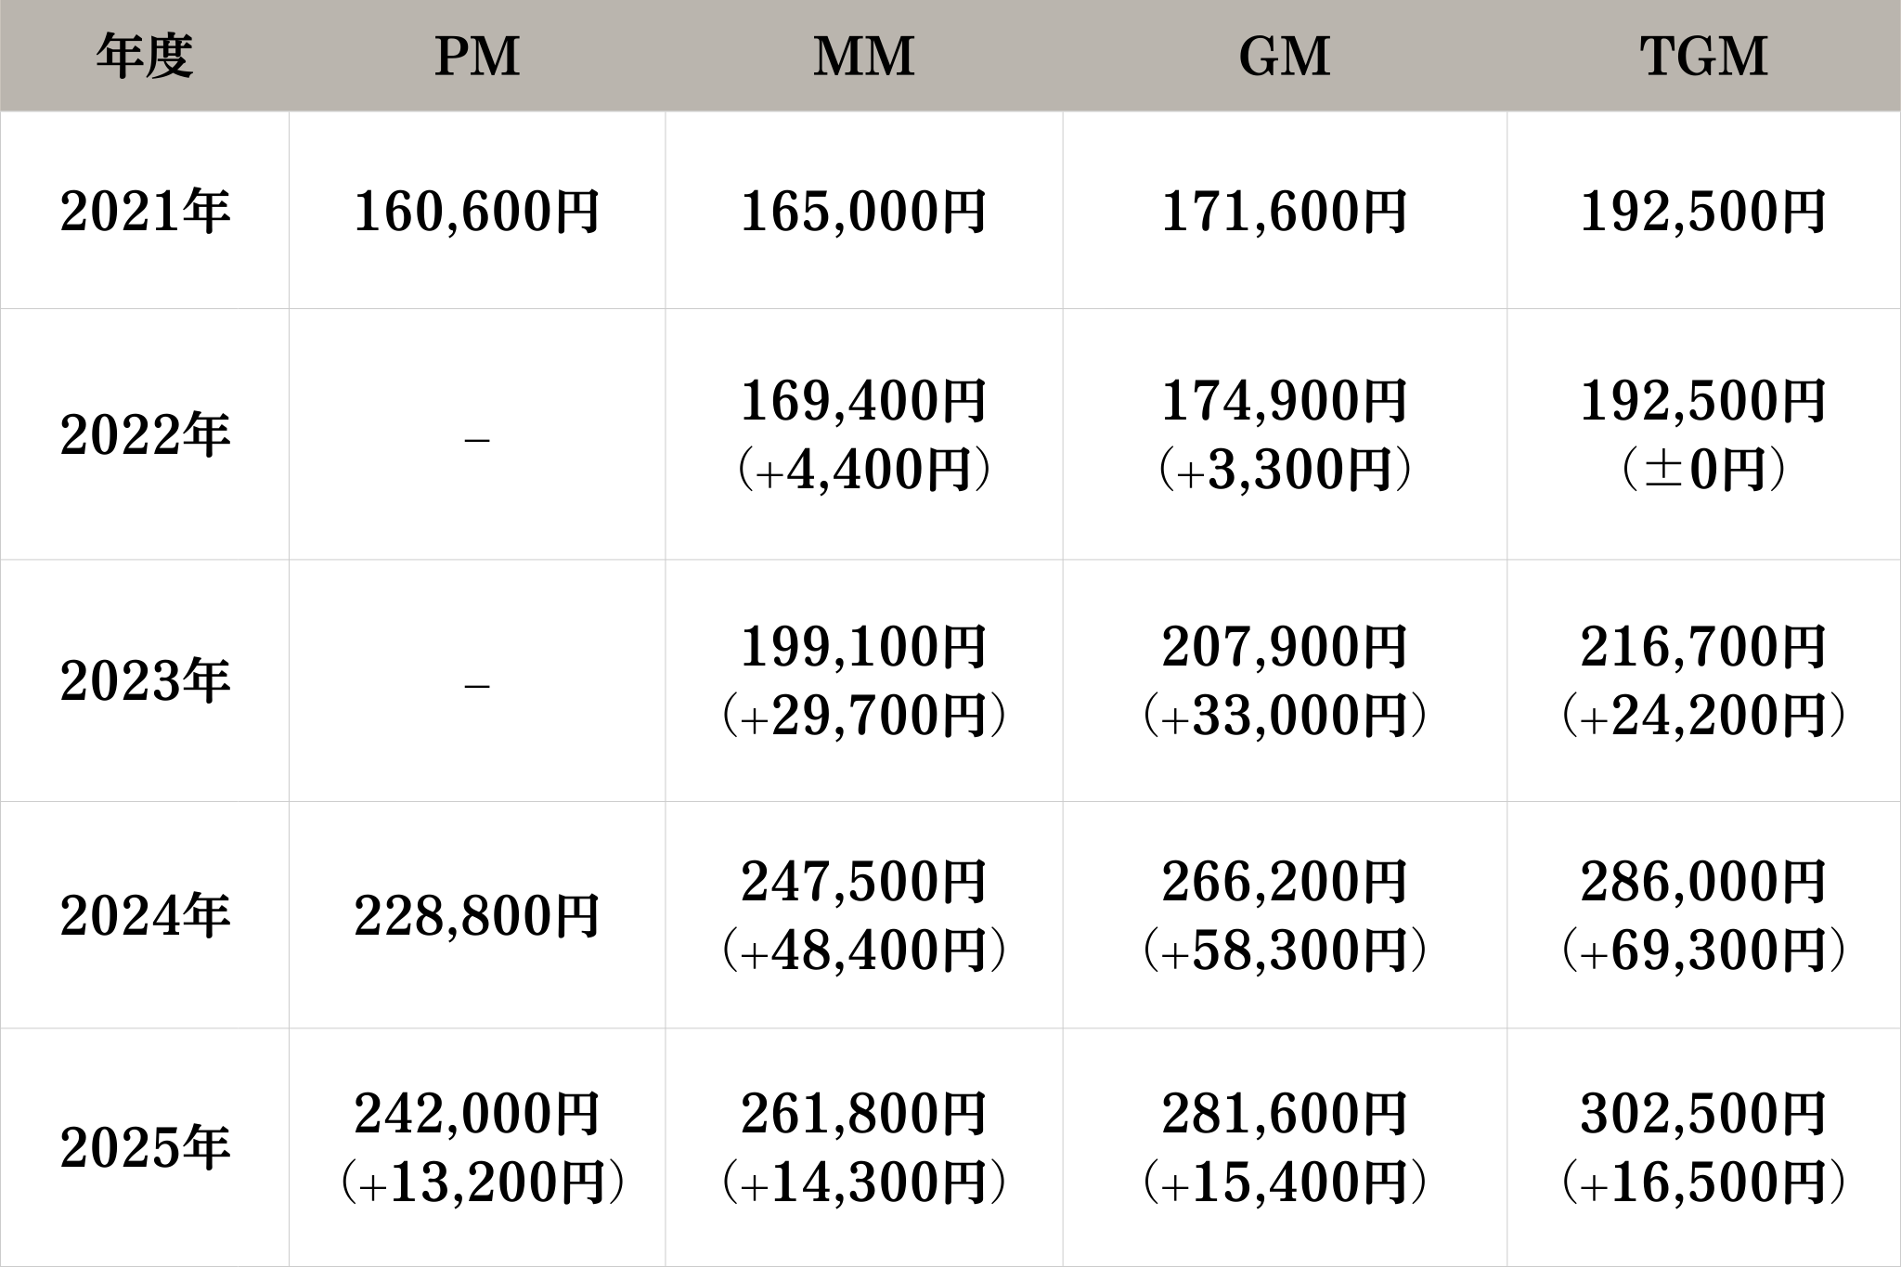
Task: Click the ±0円 price change text
Action: click(1703, 470)
